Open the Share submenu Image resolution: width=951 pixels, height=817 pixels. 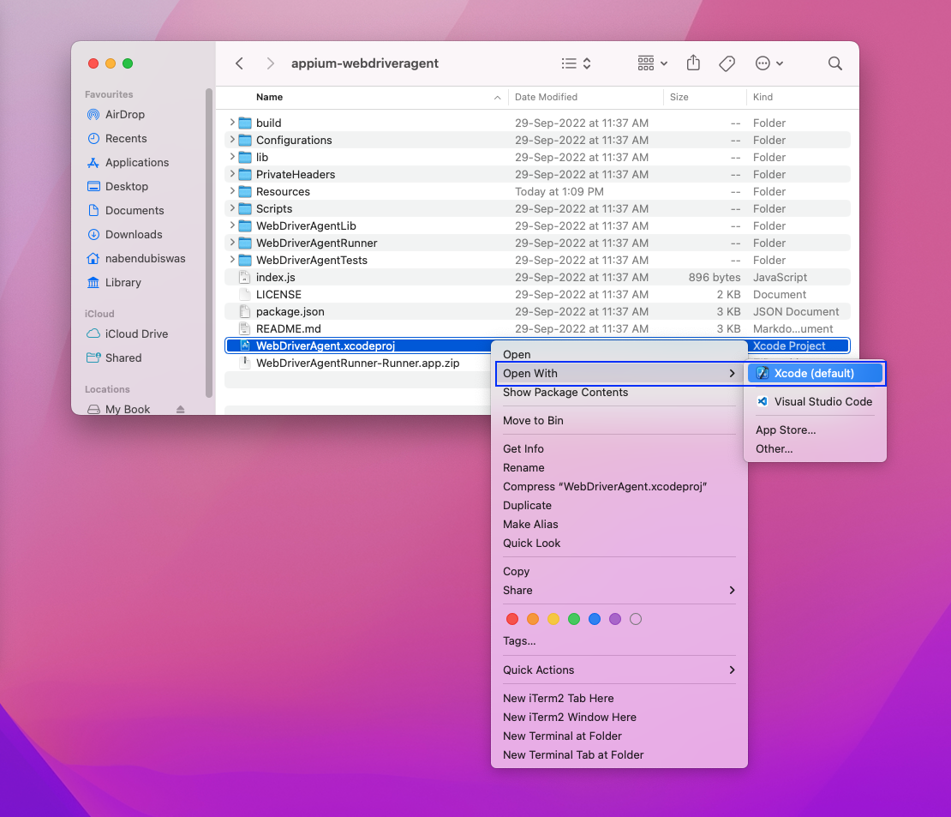click(x=619, y=590)
